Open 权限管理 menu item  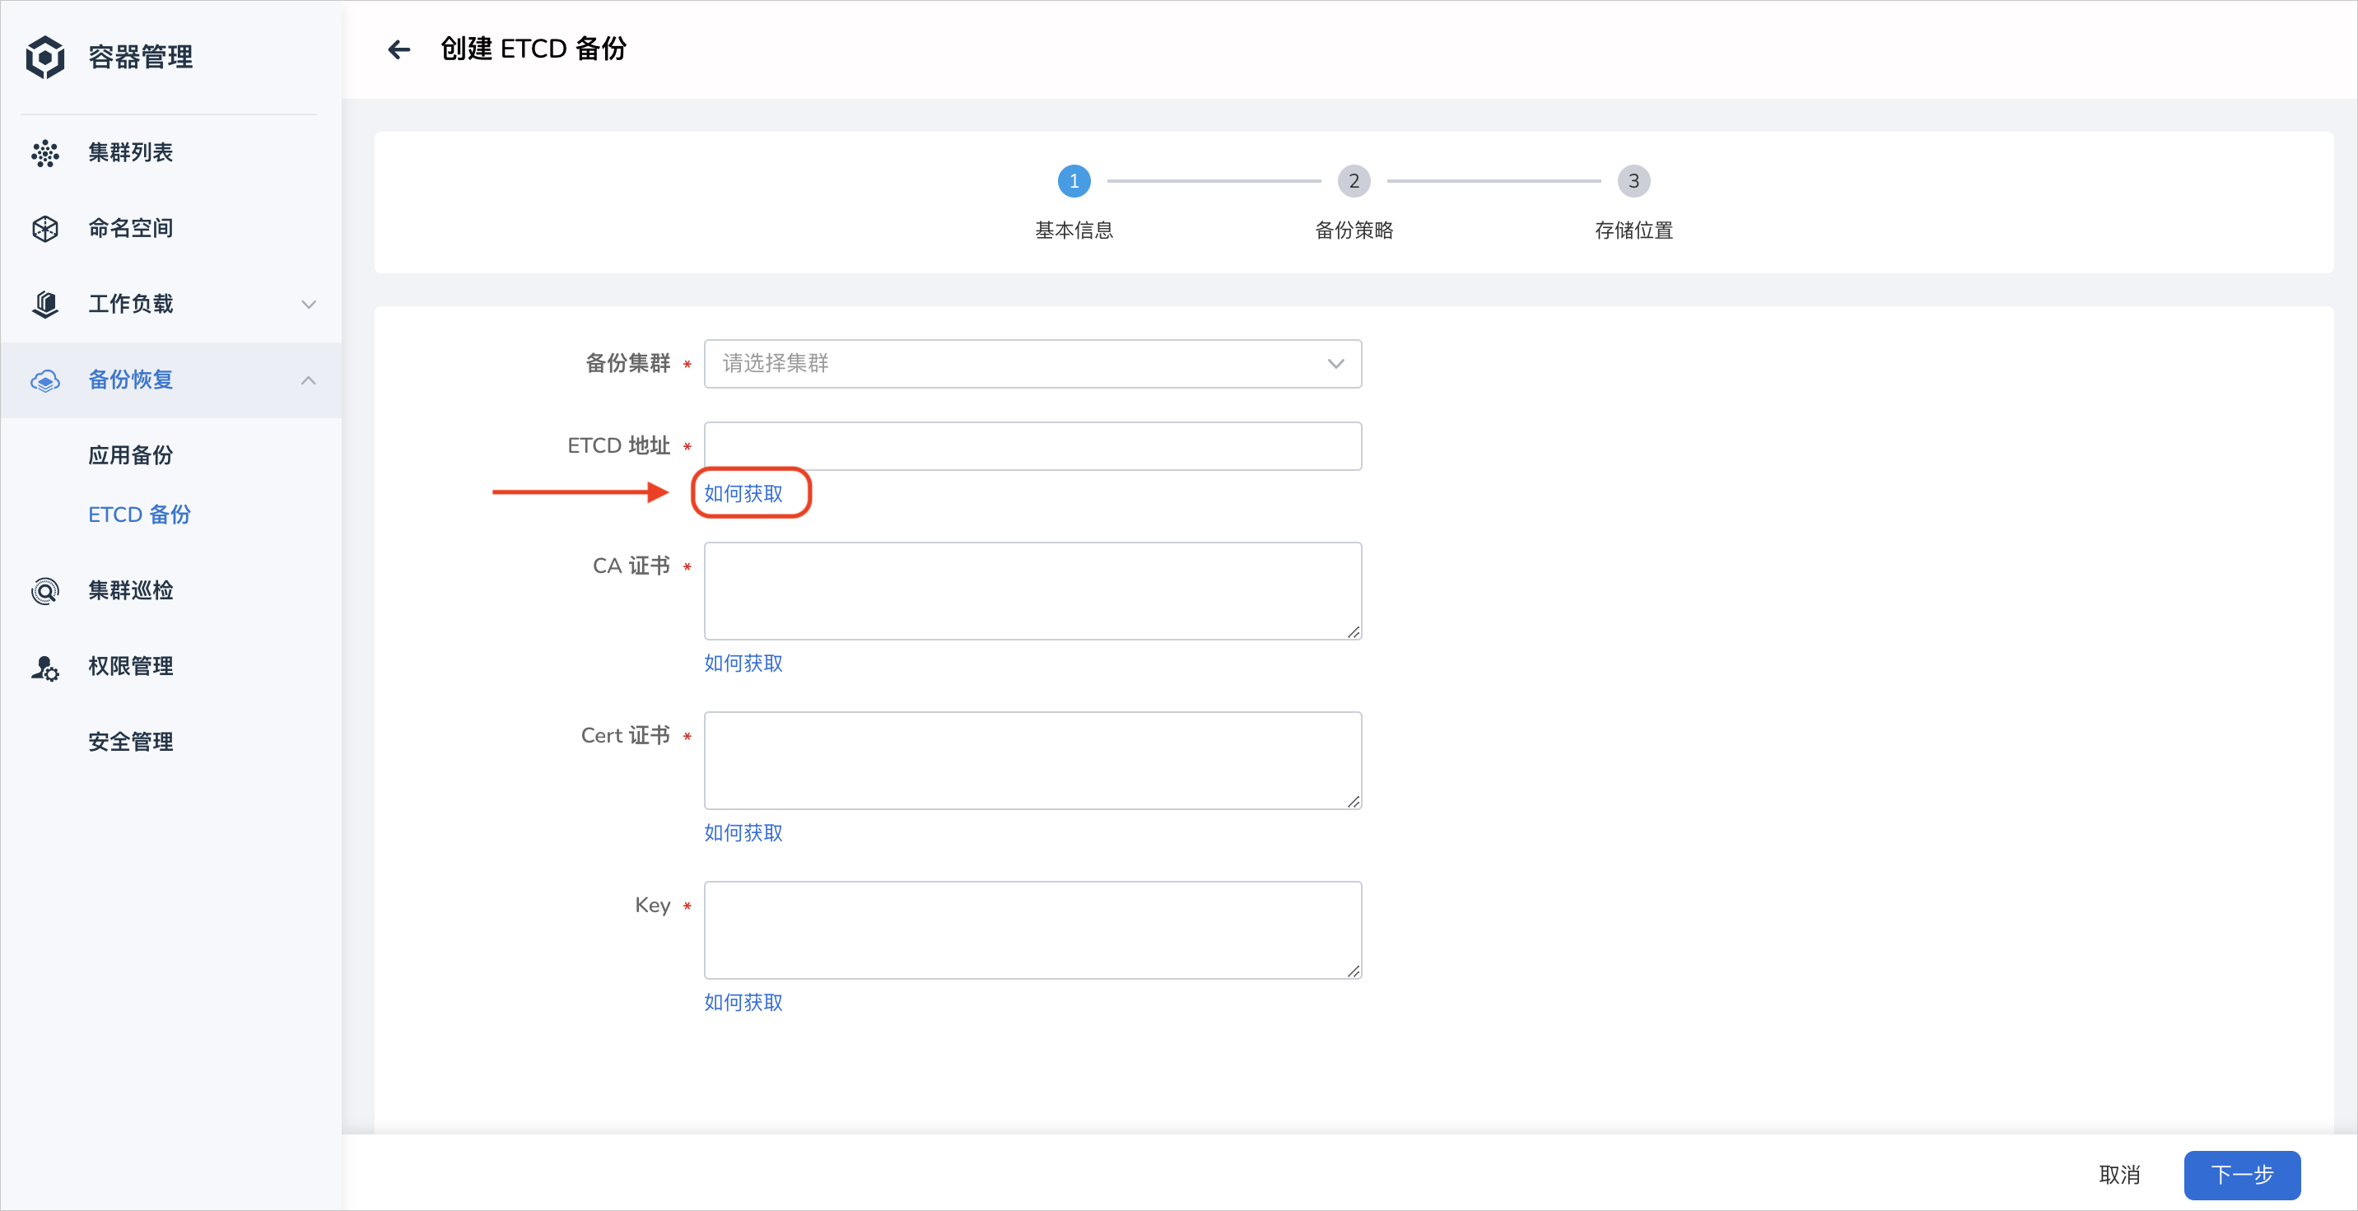click(131, 668)
